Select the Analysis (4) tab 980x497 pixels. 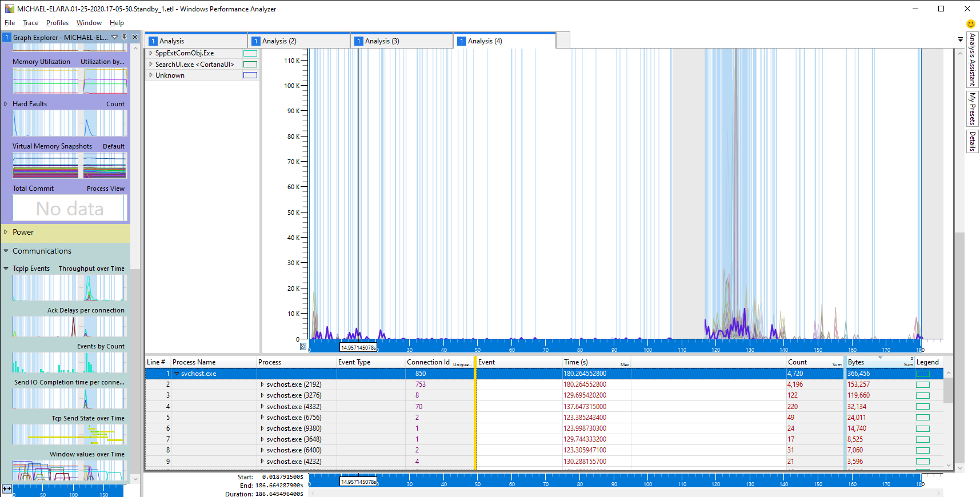pyautogui.click(x=505, y=41)
